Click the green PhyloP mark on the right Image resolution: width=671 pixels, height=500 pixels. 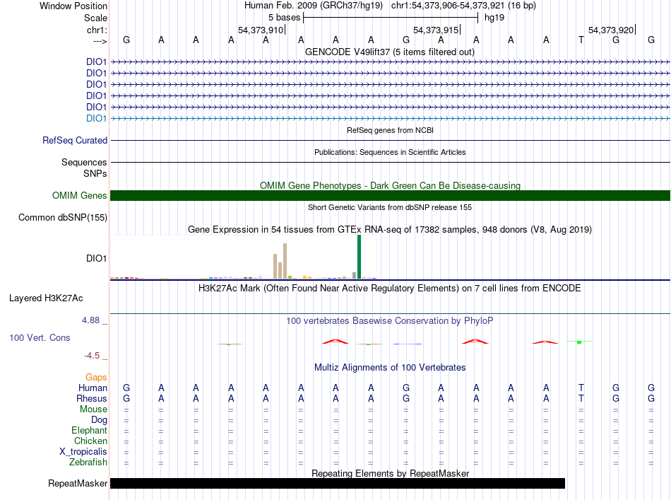(579, 342)
